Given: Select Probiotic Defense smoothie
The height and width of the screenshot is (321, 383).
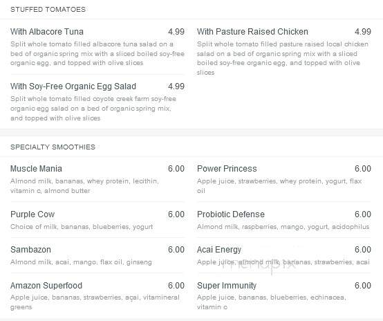Looking at the screenshot, I should (x=231, y=214).
